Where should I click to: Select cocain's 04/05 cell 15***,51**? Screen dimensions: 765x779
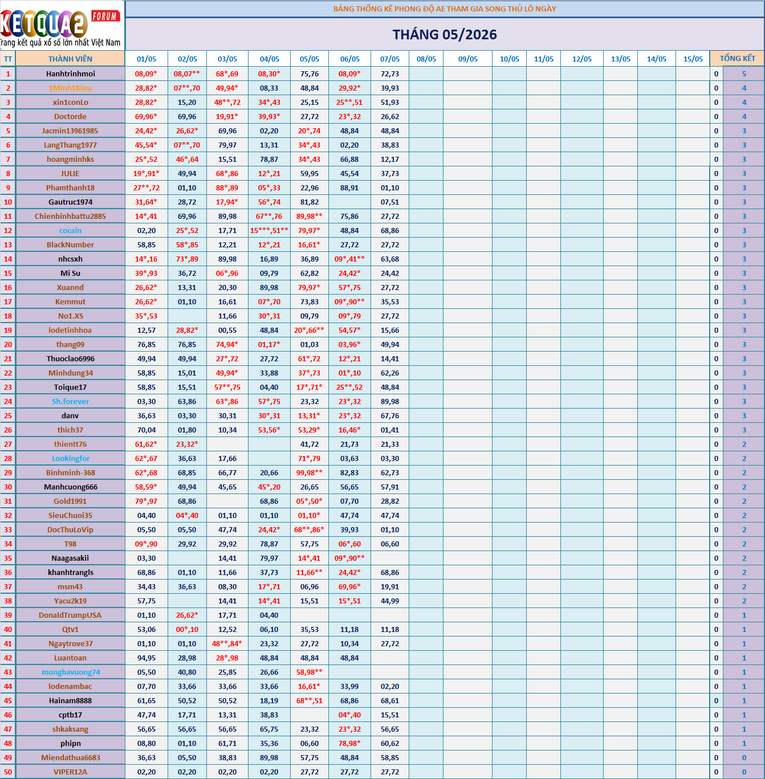pyautogui.click(x=270, y=230)
